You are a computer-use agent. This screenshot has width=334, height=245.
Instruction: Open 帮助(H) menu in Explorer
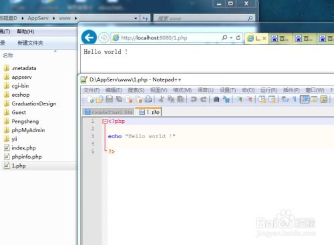(x=25, y=31)
